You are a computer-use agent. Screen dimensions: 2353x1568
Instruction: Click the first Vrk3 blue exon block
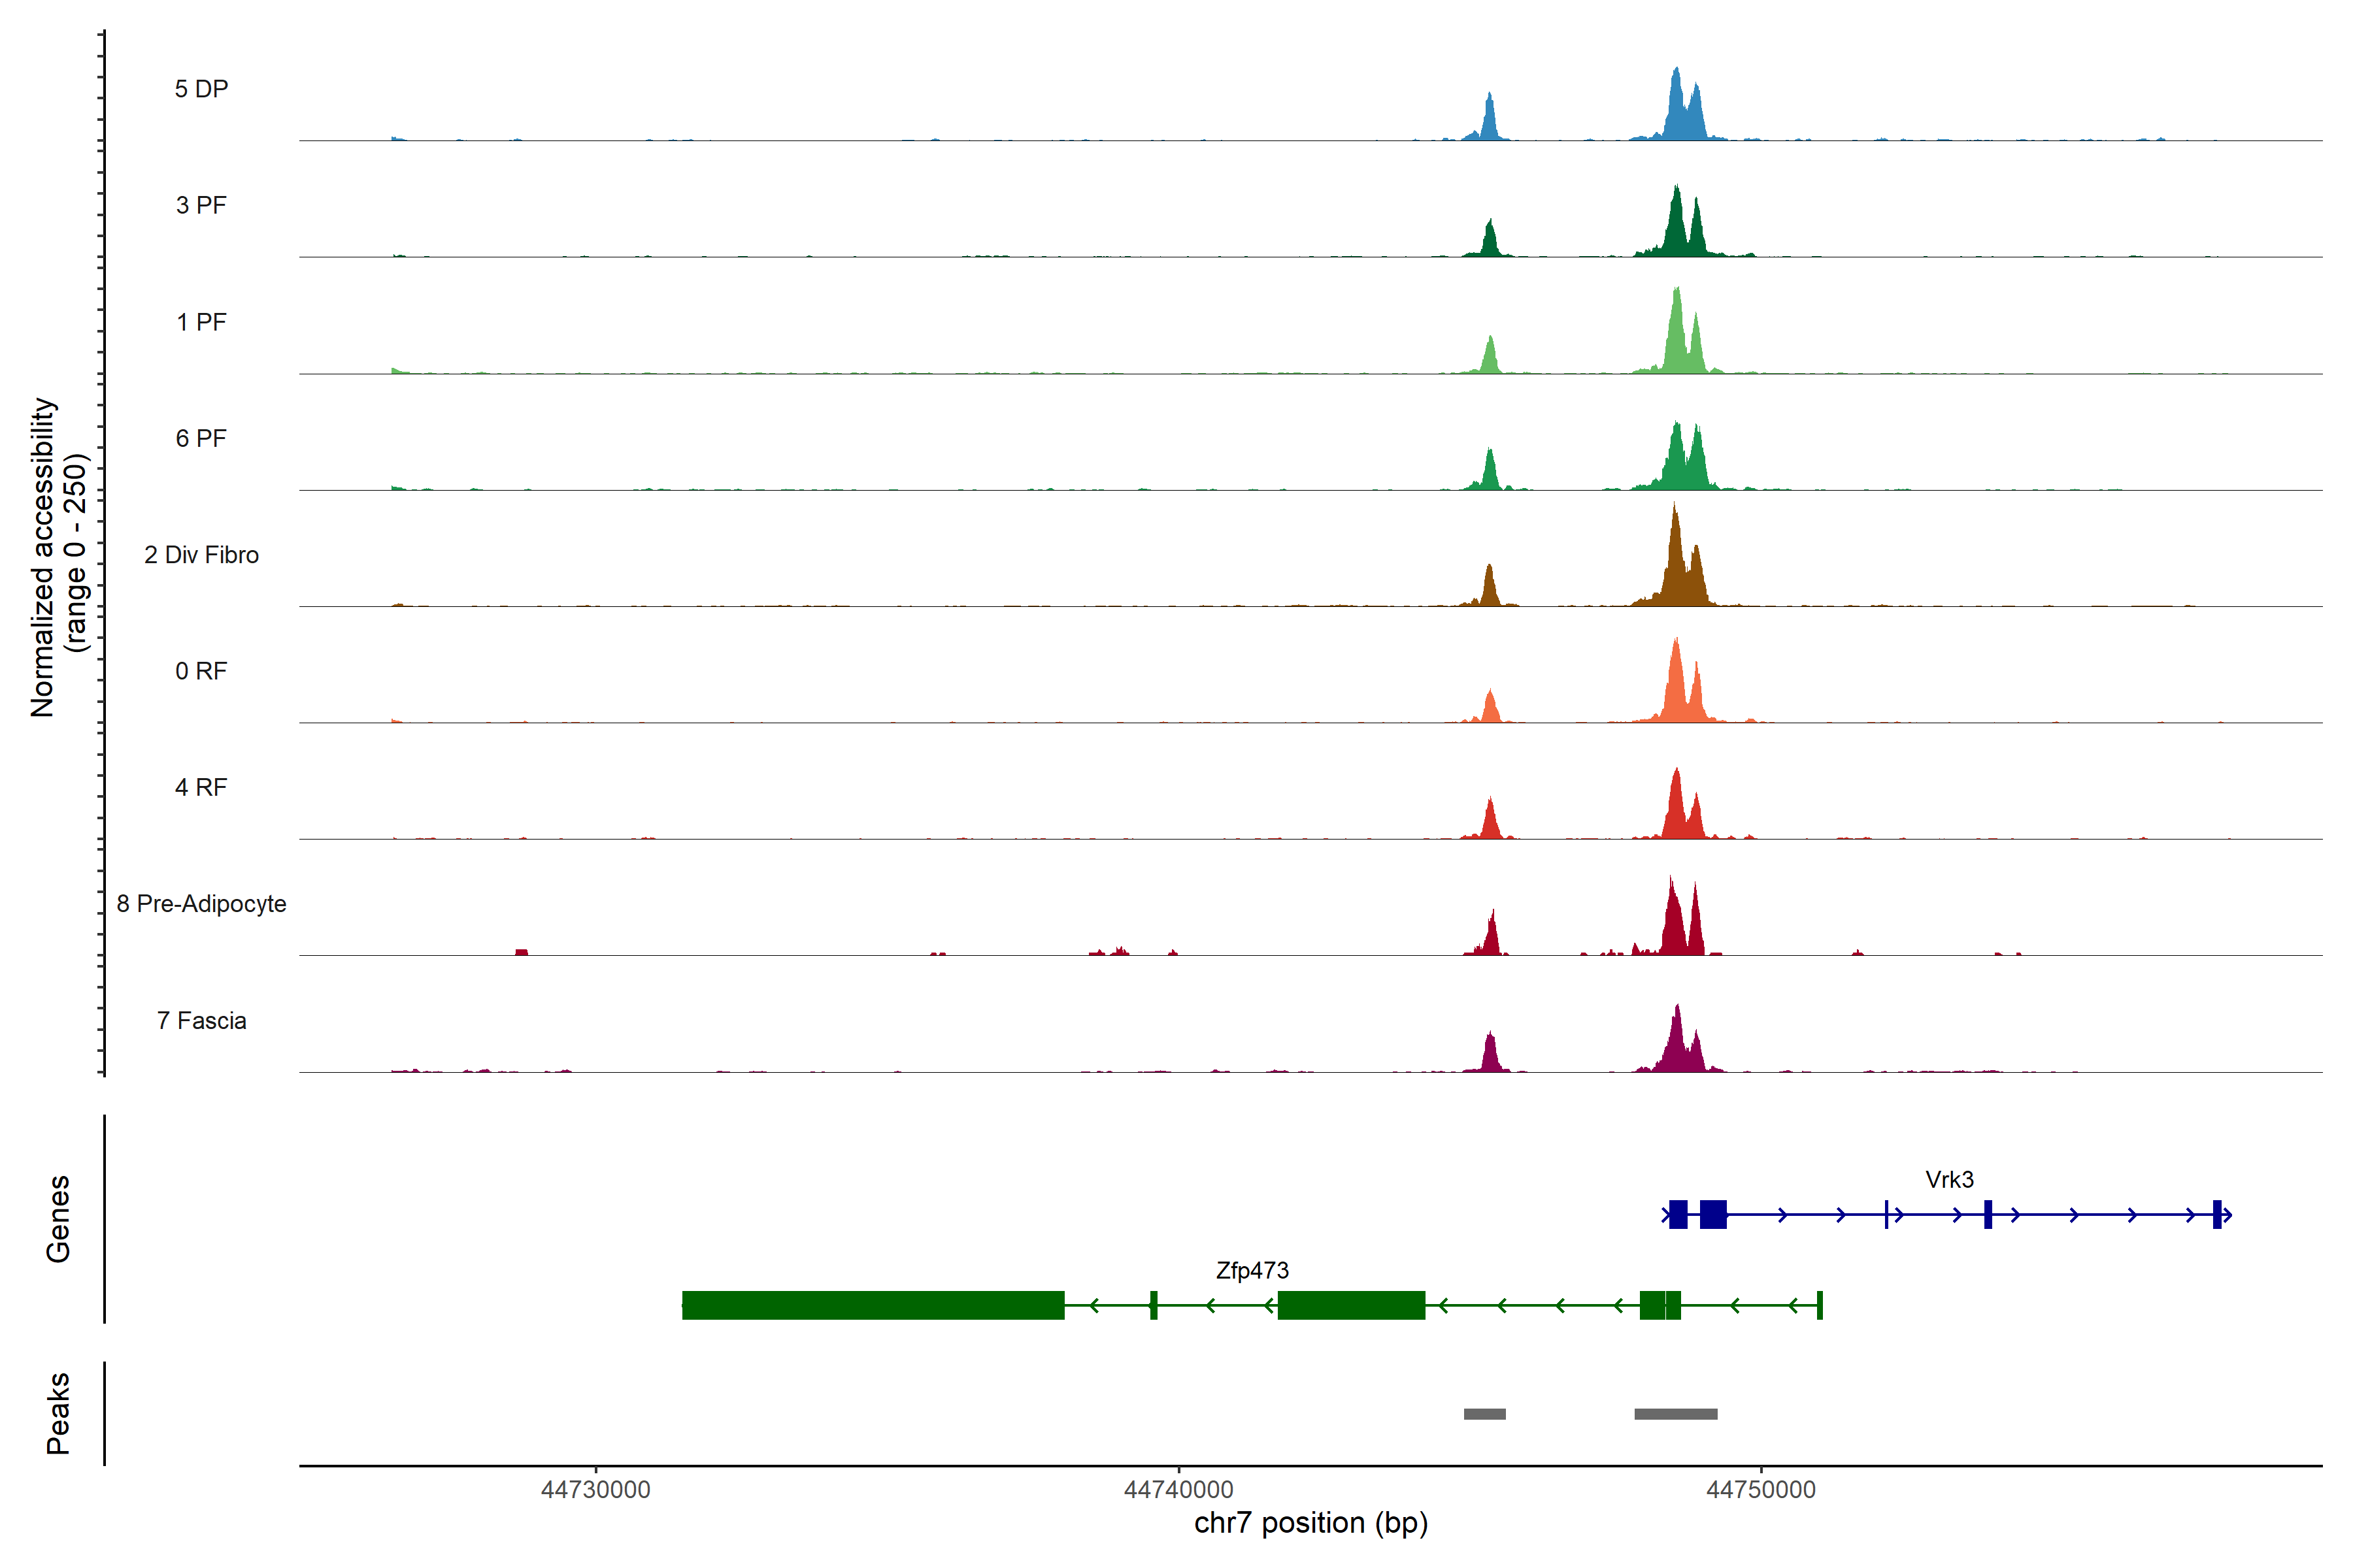tap(1678, 1214)
